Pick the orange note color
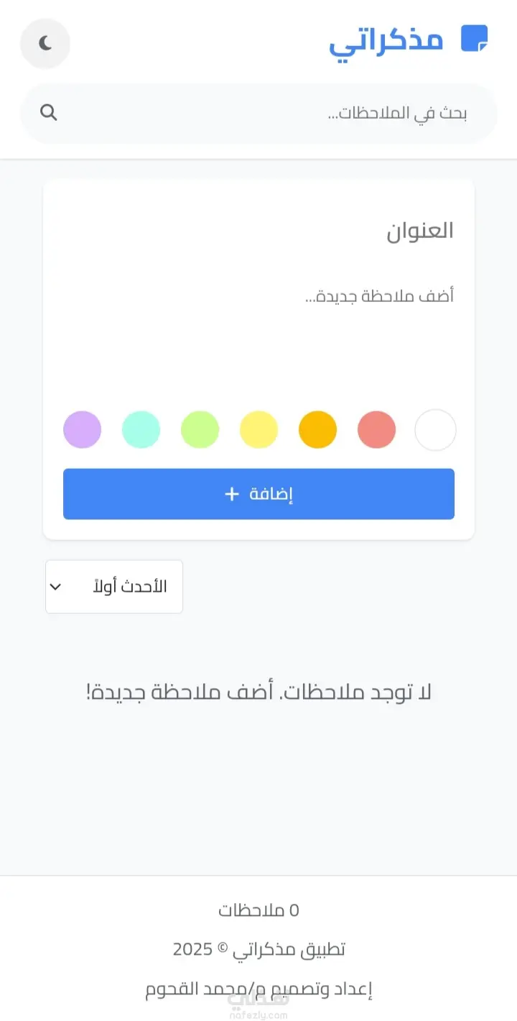The width and height of the screenshot is (517, 1021). [x=317, y=430]
